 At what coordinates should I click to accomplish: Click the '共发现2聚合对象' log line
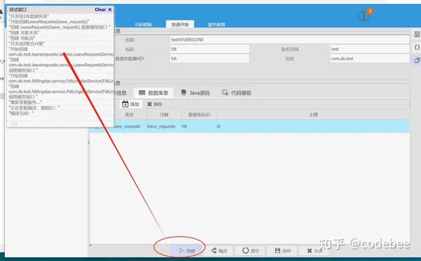tap(26, 43)
